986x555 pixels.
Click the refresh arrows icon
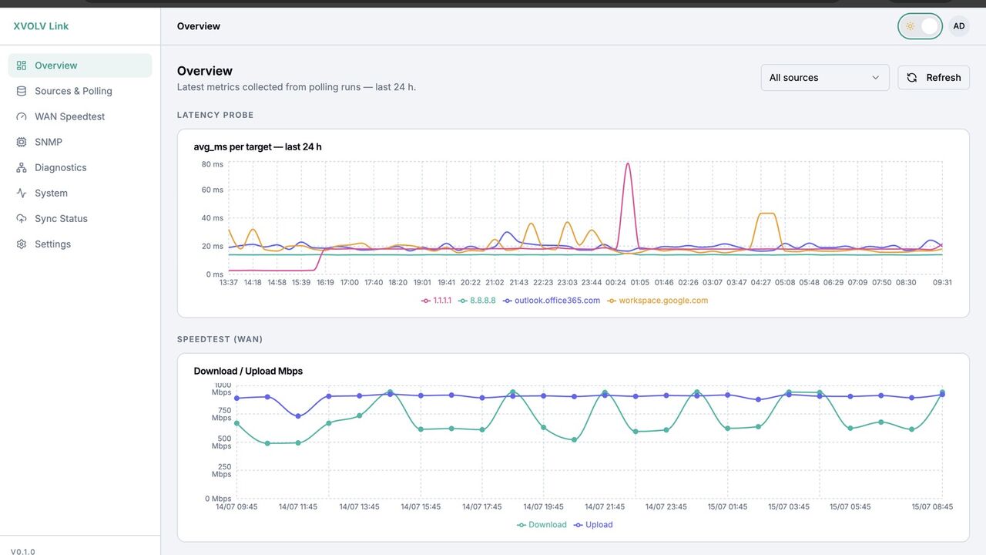[x=912, y=78]
